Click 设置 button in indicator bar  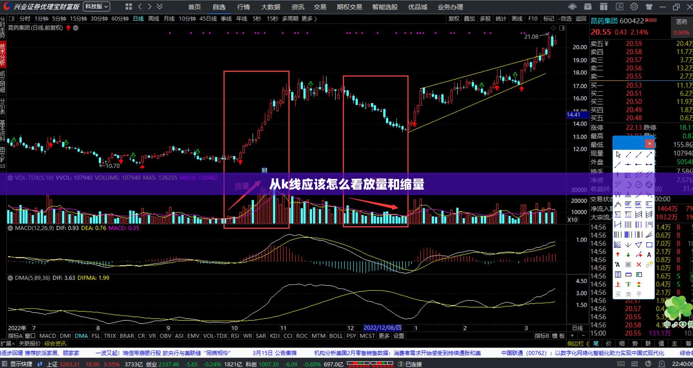[399, 336]
